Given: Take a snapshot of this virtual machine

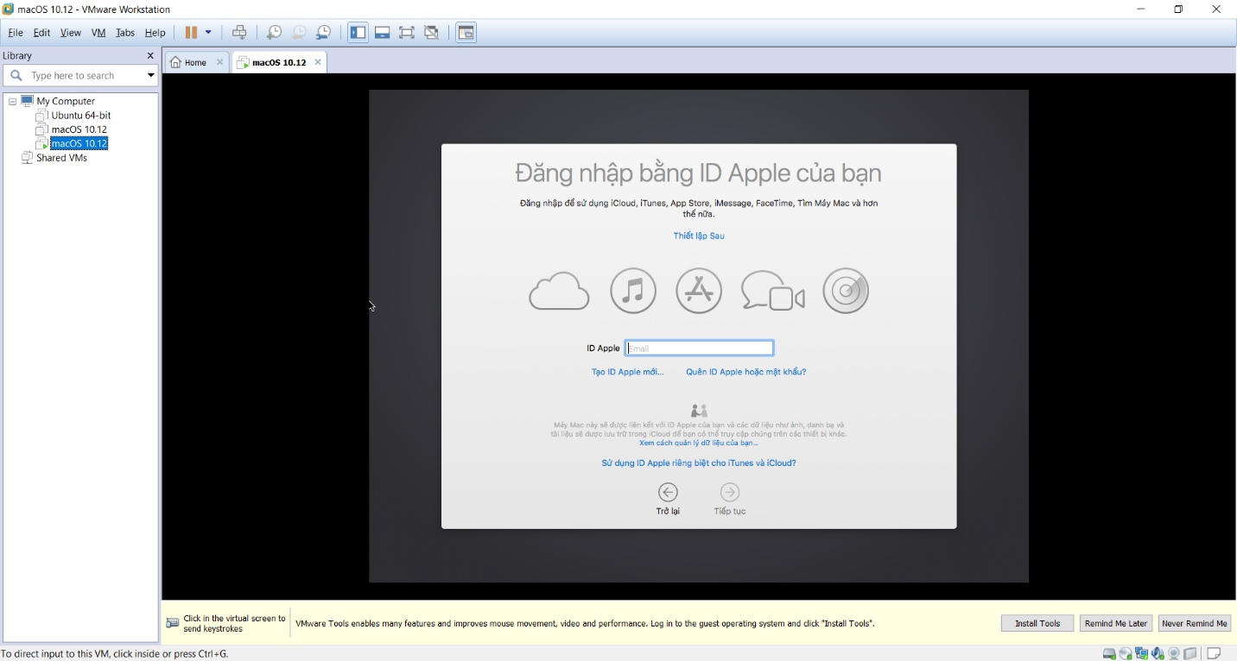Looking at the screenshot, I should coord(274,33).
